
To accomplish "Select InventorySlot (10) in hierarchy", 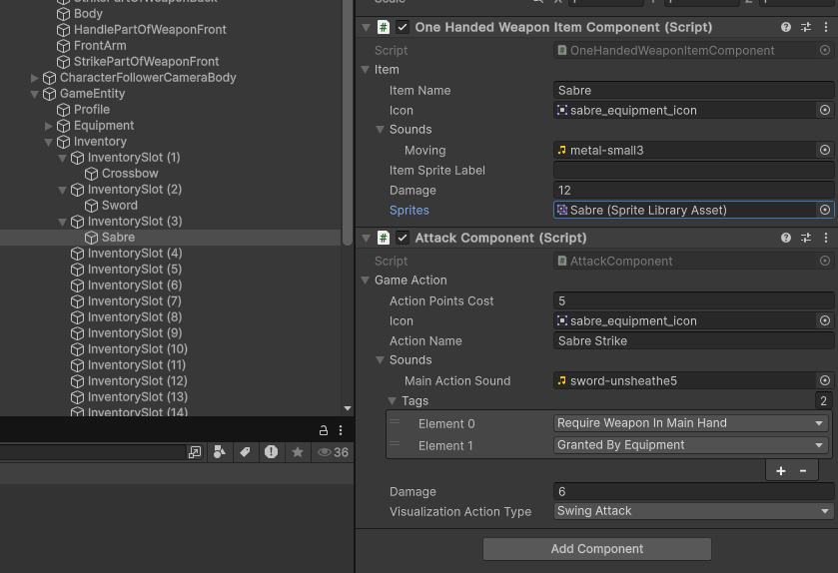I will coord(138,349).
